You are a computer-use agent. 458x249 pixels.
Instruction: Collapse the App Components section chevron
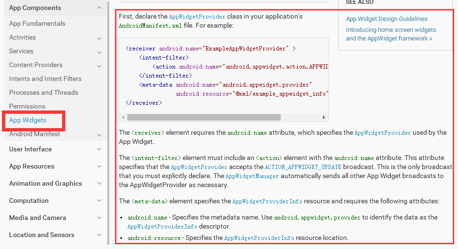(x=99, y=8)
